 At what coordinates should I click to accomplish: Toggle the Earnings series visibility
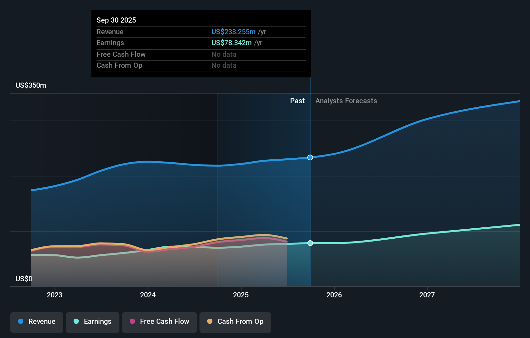[93, 322]
